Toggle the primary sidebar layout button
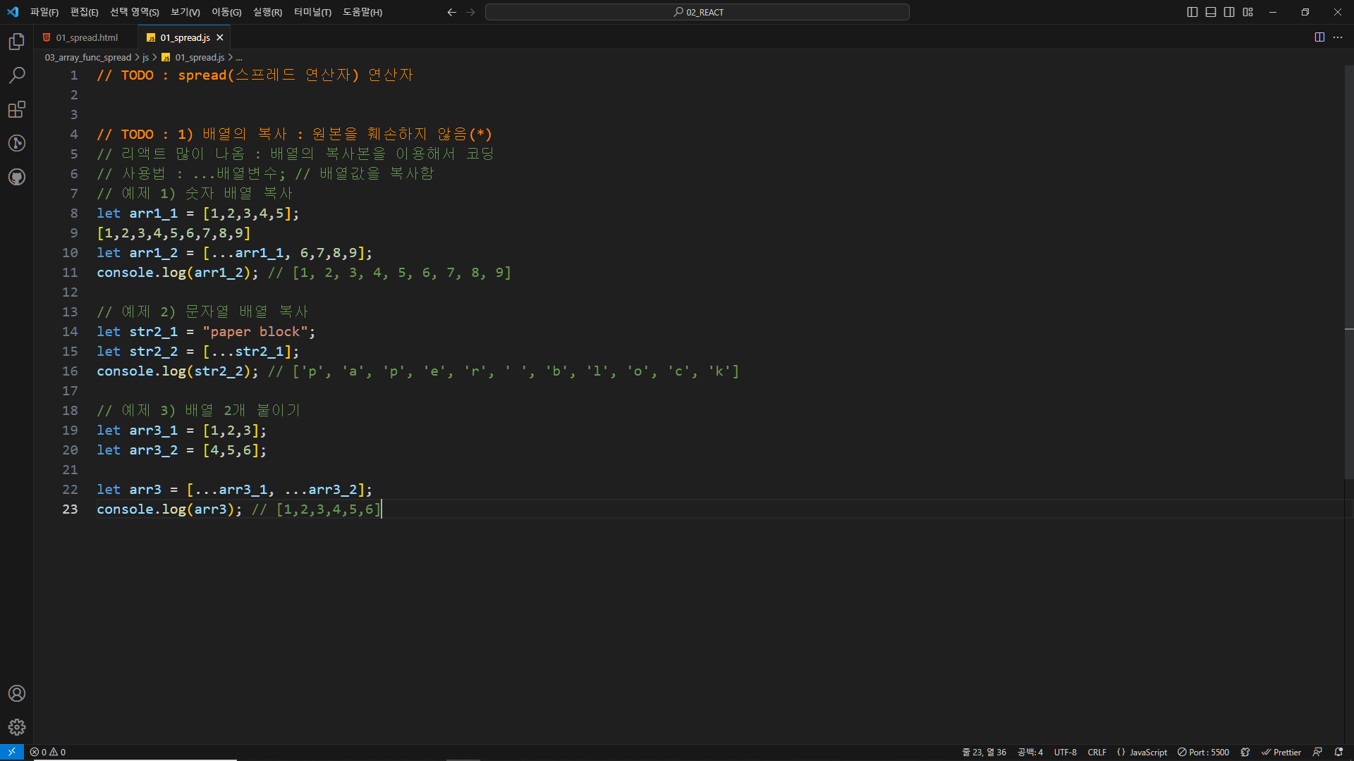 tap(1193, 12)
